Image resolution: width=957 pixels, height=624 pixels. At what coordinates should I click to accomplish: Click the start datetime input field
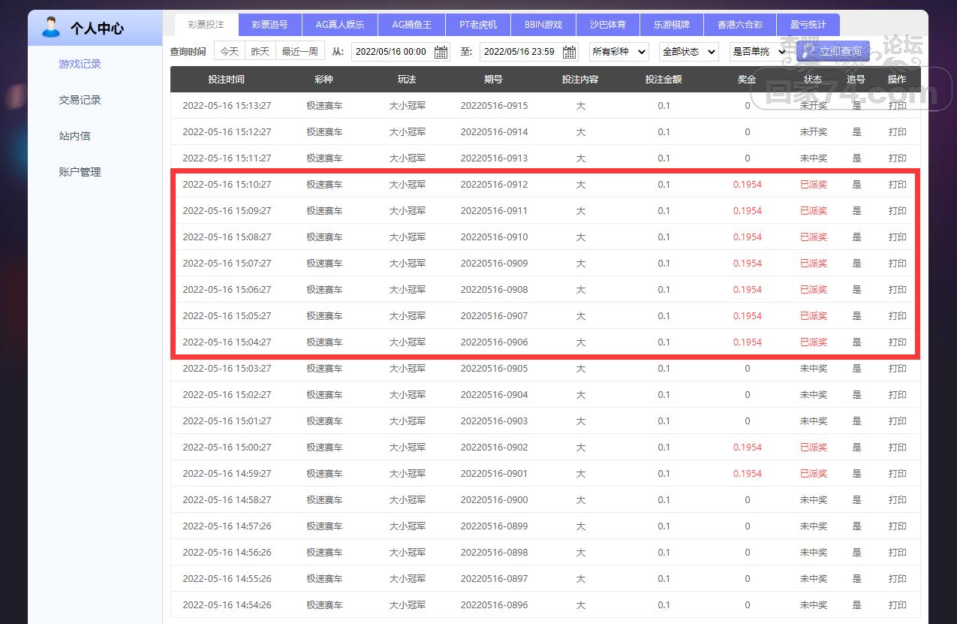[390, 52]
